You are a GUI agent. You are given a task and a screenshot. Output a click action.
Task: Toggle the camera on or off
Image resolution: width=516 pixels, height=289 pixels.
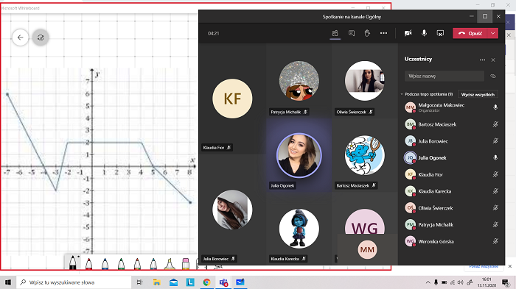pos(408,33)
